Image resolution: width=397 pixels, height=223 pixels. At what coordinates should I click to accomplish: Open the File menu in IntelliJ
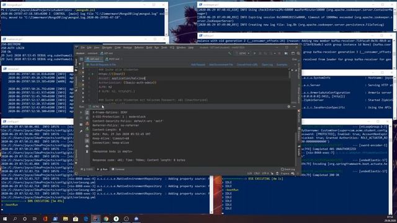[83, 48]
